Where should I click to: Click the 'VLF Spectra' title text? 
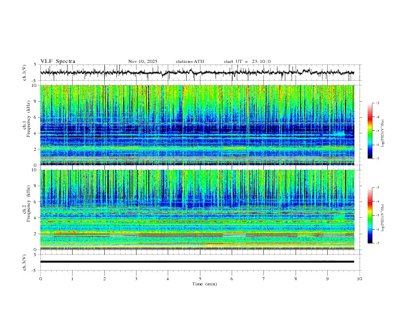coord(58,61)
